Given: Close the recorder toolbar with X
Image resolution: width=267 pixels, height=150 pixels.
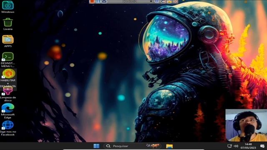Looking at the screenshot, I should click(x=175, y=2).
